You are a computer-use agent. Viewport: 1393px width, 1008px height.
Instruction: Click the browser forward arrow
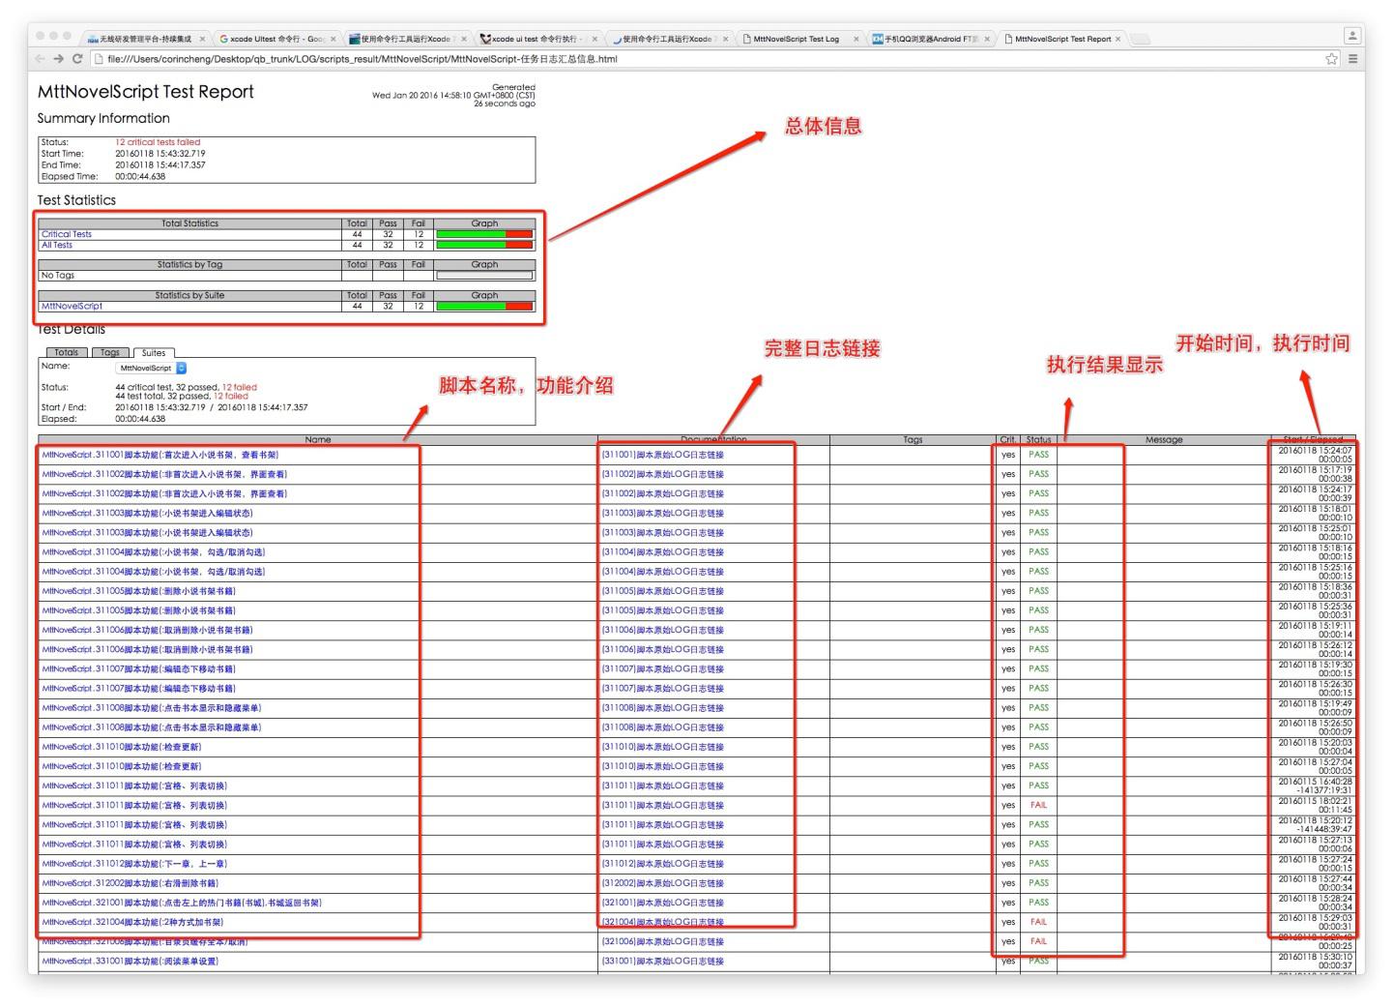pyautogui.click(x=58, y=59)
